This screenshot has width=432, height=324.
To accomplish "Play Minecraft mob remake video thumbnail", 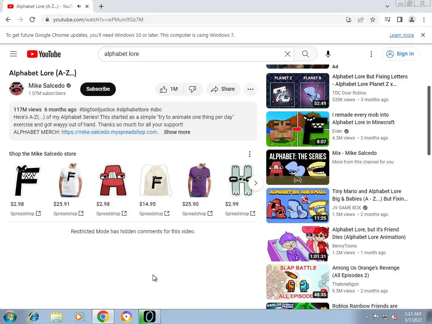I will pyautogui.click(x=297, y=129).
